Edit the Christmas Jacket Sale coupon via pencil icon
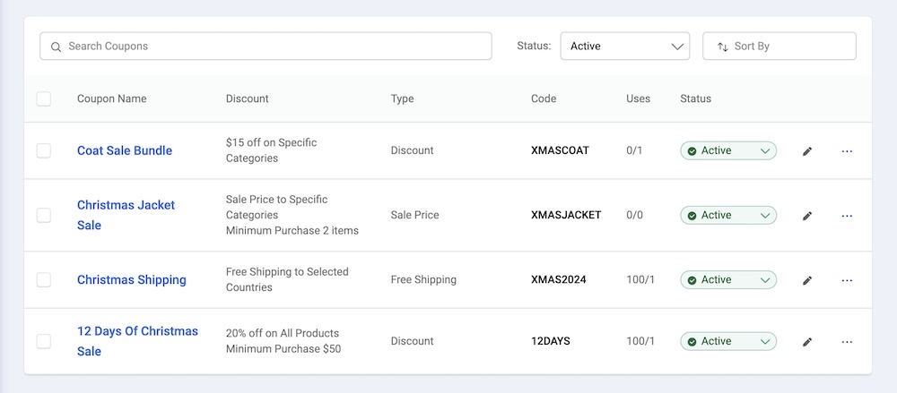The width and height of the screenshot is (897, 393). point(807,216)
